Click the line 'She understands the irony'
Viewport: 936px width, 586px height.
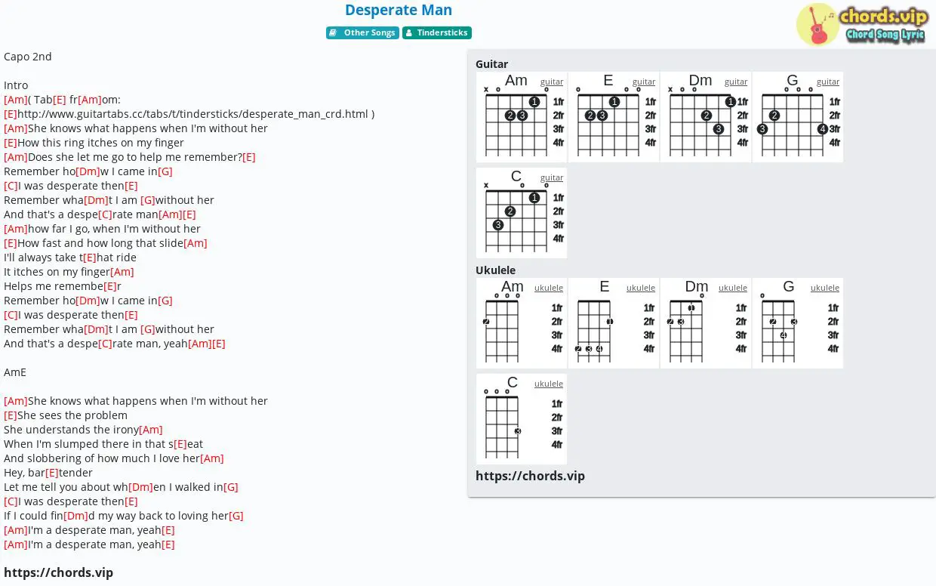(x=83, y=430)
